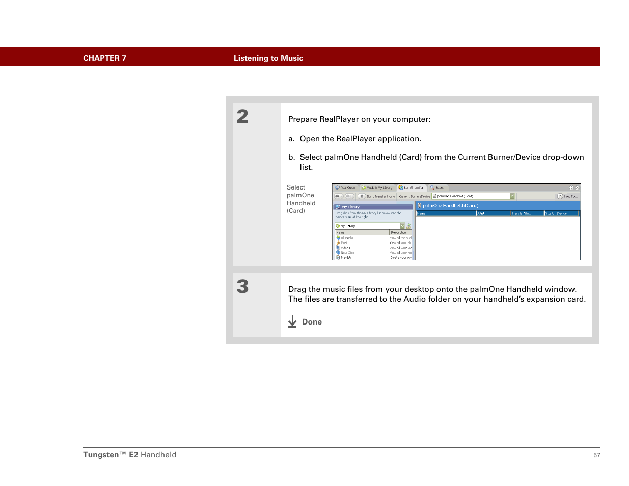This screenshot has width=629, height=486.
Task: Click the Size On Device column header
Action: tap(562, 213)
